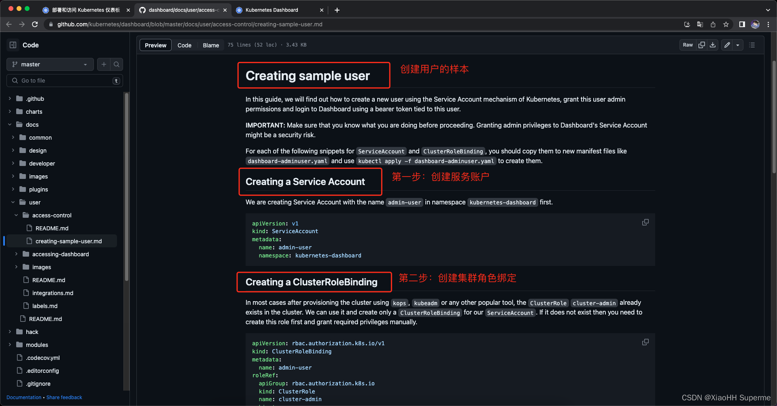Open the modules folder
The image size is (777, 406).
37,345
